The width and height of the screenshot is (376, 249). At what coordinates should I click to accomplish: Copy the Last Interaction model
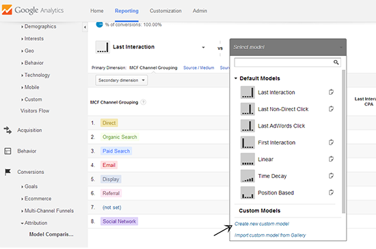(x=331, y=92)
